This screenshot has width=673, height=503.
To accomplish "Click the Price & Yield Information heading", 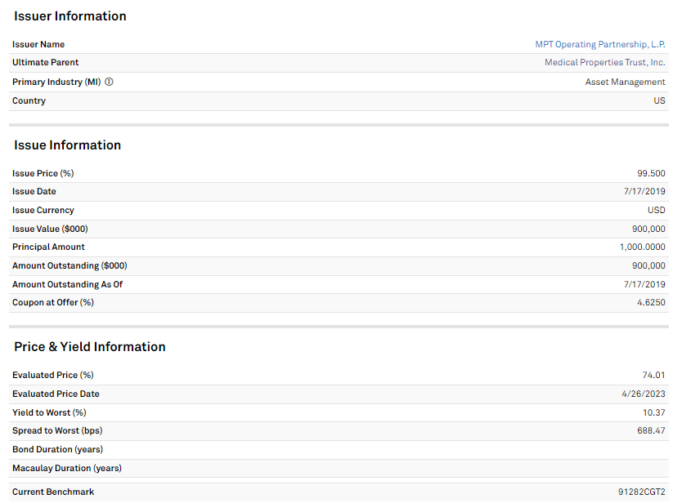I will (90, 347).
